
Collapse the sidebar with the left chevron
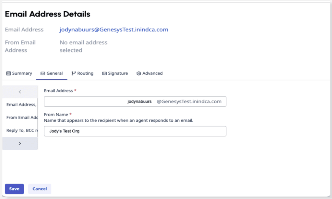point(20,92)
